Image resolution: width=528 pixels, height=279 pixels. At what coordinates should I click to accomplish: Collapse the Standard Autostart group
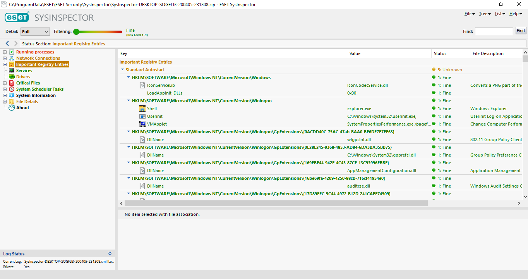click(123, 70)
